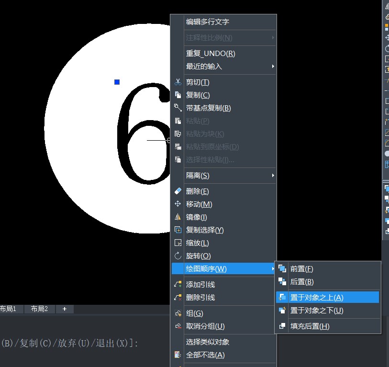Click the 前置(F) text label
The width and height of the screenshot is (389, 367).
point(301,269)
